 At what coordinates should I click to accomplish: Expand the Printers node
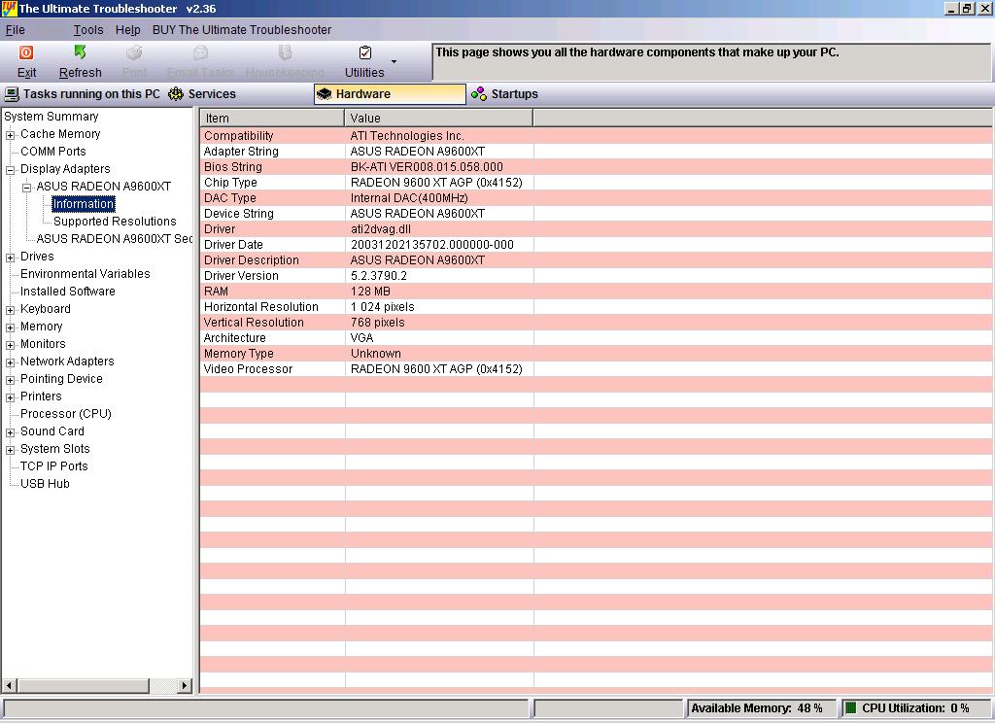(x=10, y=397)
